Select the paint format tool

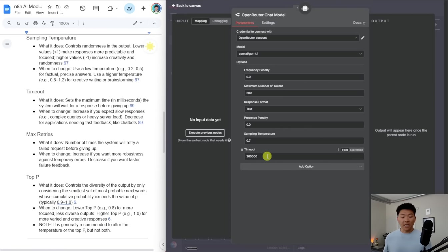point(52,23)
